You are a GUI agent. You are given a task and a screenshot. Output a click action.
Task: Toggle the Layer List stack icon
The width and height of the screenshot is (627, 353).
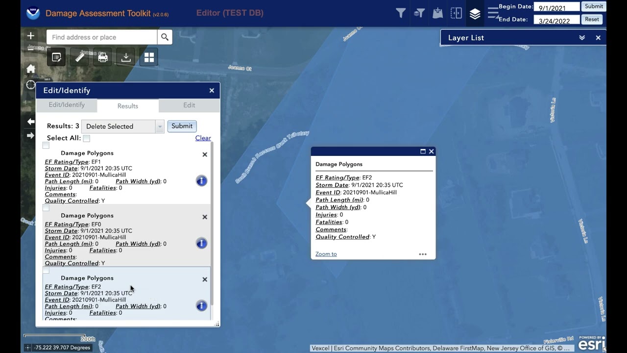pos(475,14)
